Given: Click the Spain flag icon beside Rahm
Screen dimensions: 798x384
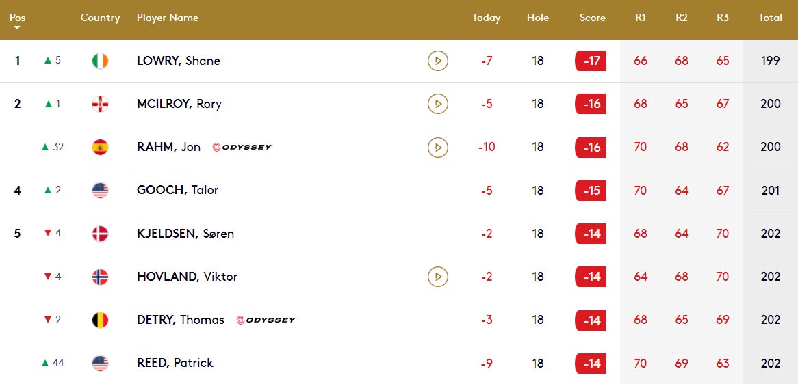Looking at the screenshot, I should pos(100,147).
